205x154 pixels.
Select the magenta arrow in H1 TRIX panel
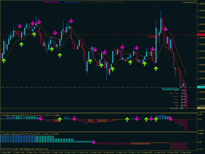pos(93,142)
